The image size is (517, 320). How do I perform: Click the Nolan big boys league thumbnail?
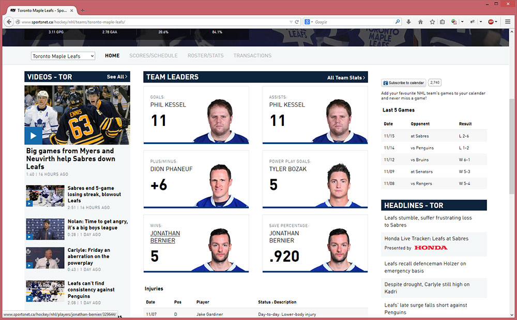click(45, 229)
